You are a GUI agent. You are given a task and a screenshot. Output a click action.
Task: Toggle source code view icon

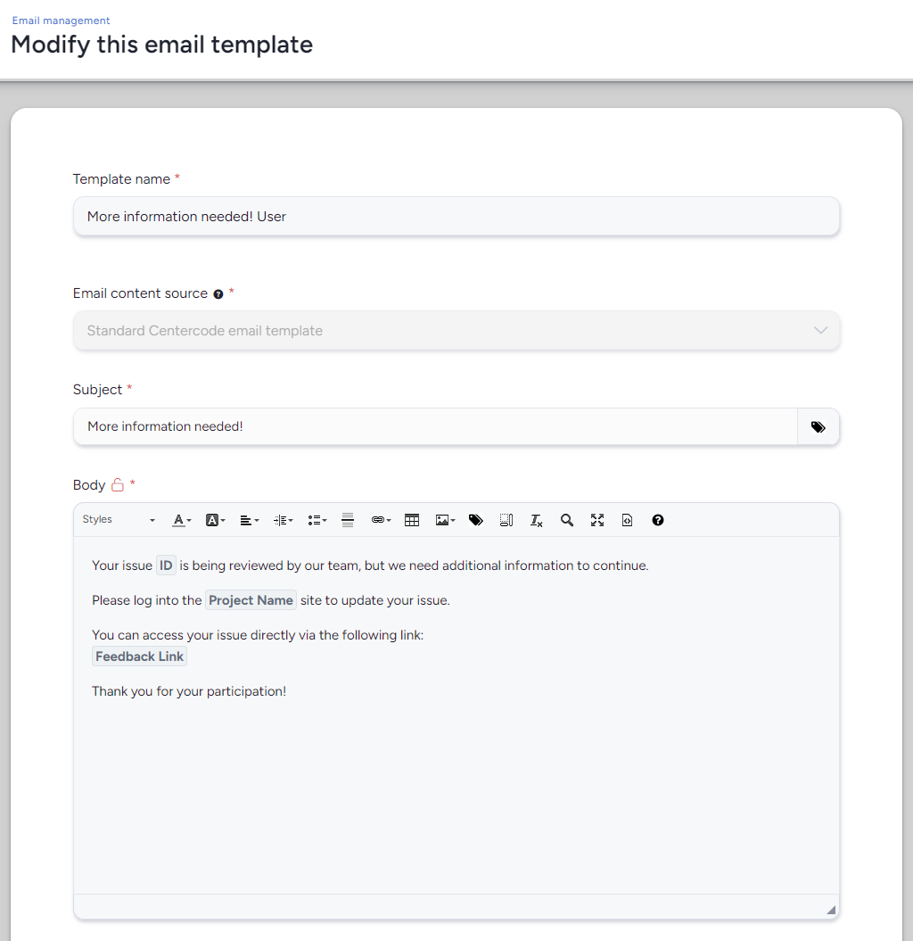pyautogui.click(x=627, y=520)
